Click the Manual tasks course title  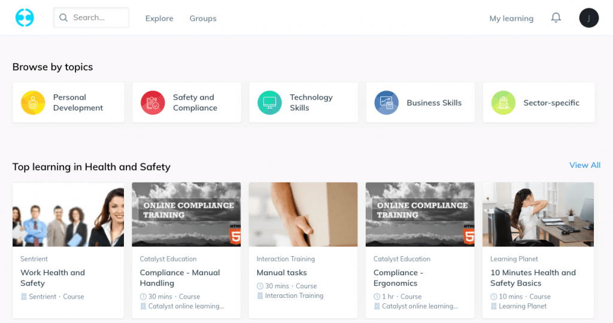(281, 273)
